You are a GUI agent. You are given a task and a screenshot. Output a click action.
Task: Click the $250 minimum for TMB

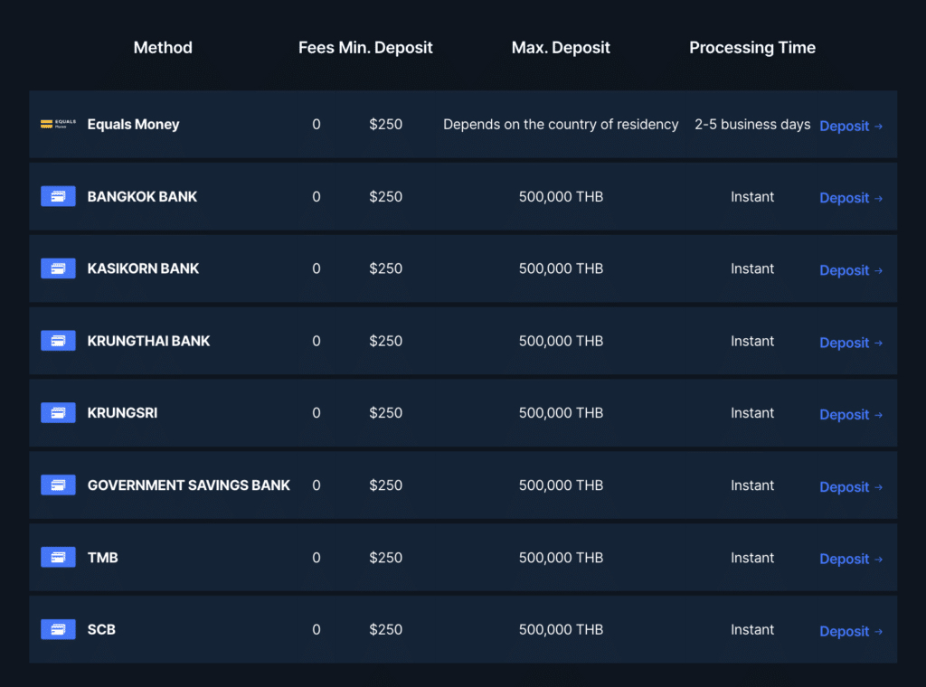pyautogui.click(x=385, y=557)
